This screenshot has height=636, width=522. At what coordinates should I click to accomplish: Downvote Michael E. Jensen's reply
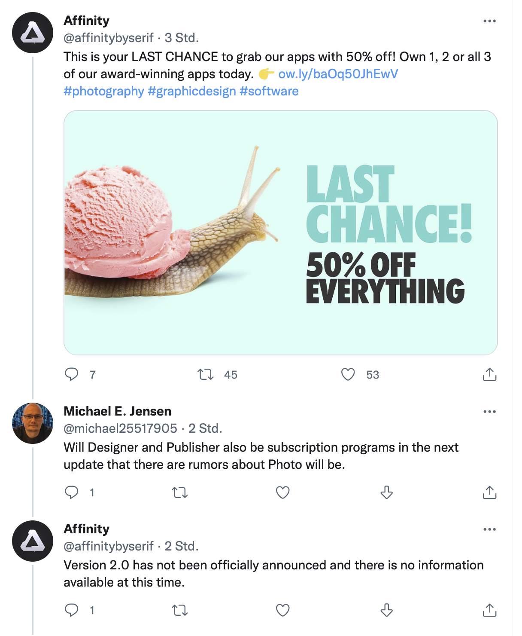tap(386, 492)
